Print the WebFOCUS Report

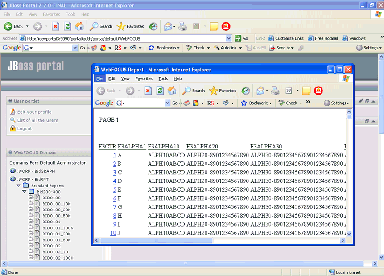[x=275, y=91]
